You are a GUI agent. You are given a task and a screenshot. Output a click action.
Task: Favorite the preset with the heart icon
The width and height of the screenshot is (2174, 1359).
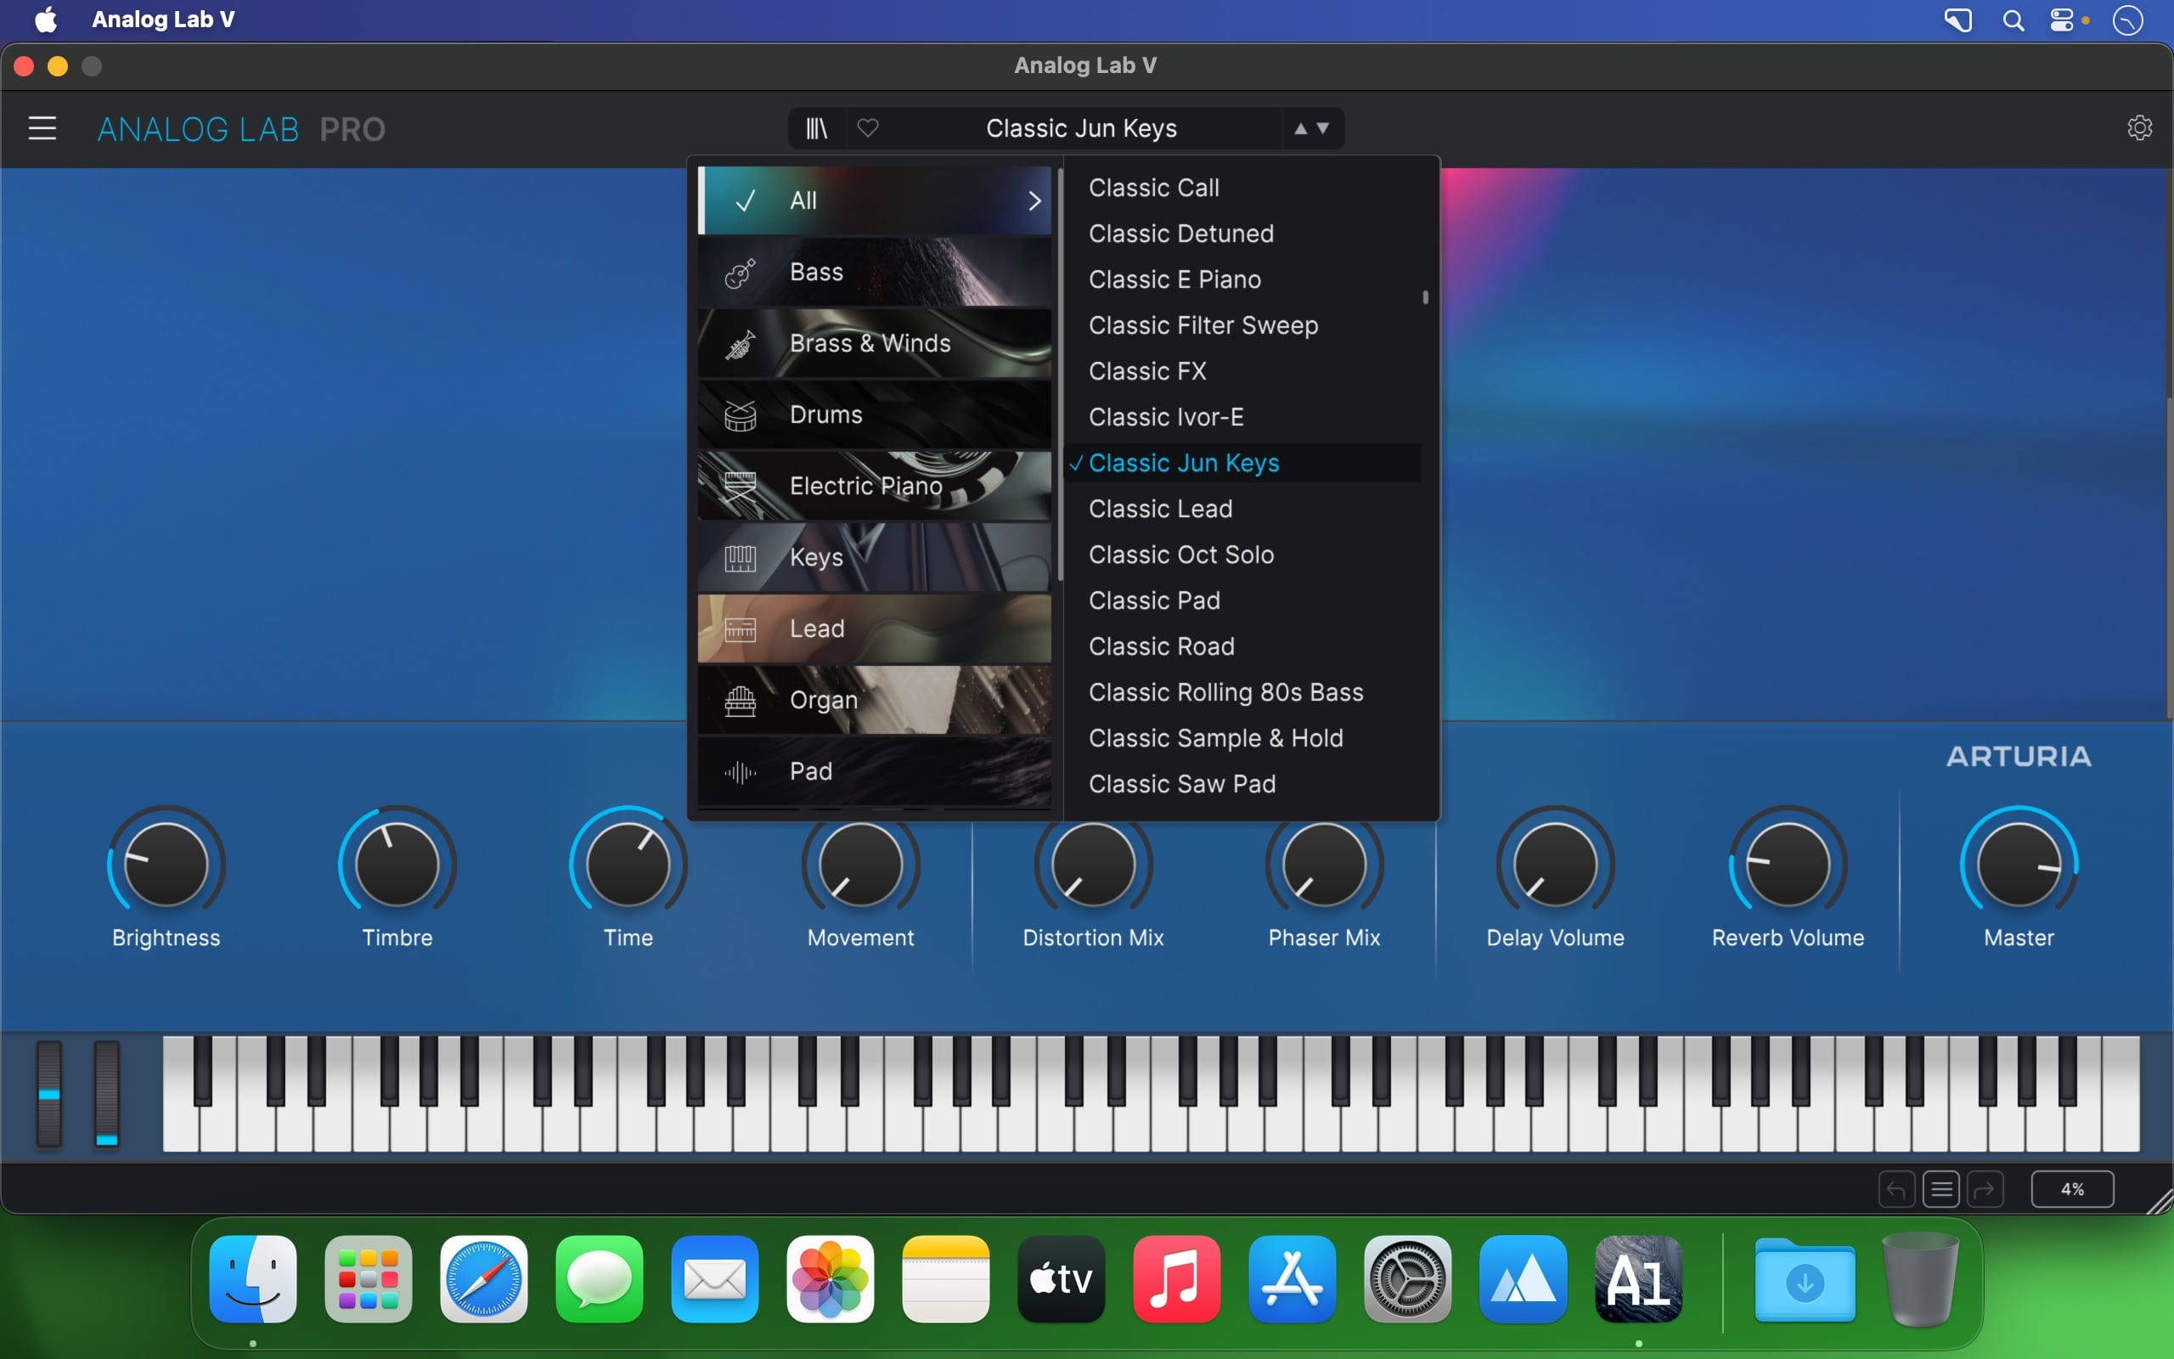[867, 128]
